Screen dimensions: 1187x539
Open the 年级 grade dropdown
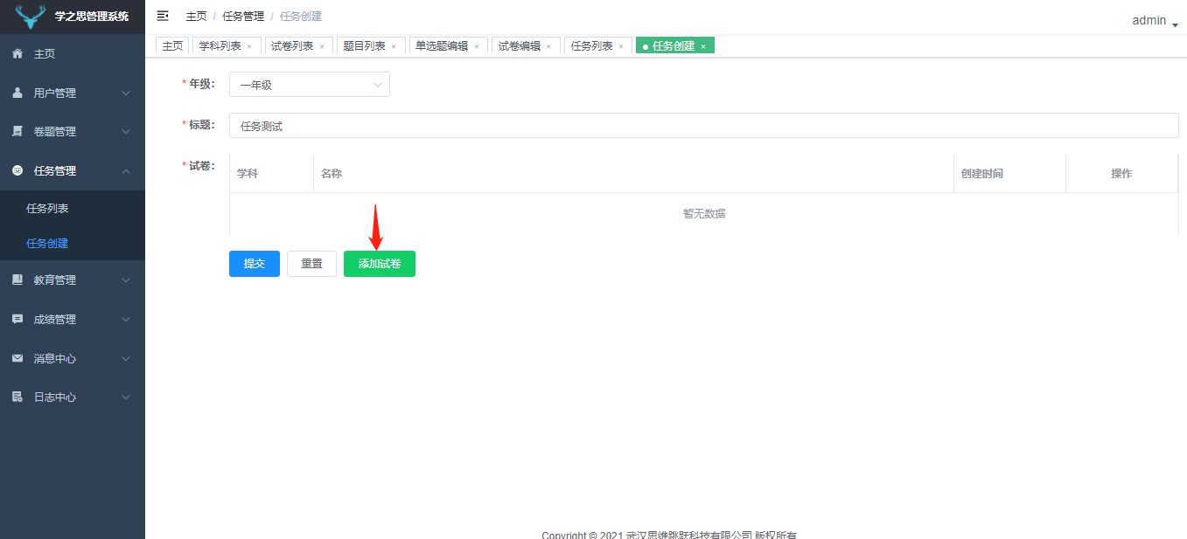(309, 84)
